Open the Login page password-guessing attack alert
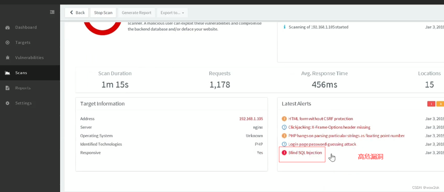This screenshot has width=444, height=192. pos(322,144)
